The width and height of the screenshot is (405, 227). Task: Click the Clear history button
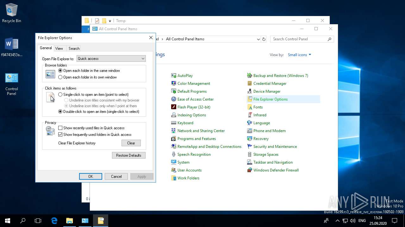pyautogui.click(x=131, y=143)
